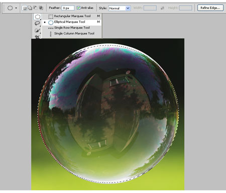Select the New selection mode icon
This screenshot has height=193, width=226.
[x=25, y=8]
